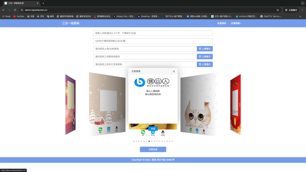Open the Chrome three-dot menu

(302, 10)
